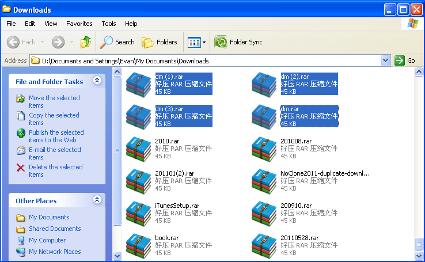The height and width of the screenshot is (262, 425).
Task: Click the file list scroll up arrow
Action: click(419, 72)
